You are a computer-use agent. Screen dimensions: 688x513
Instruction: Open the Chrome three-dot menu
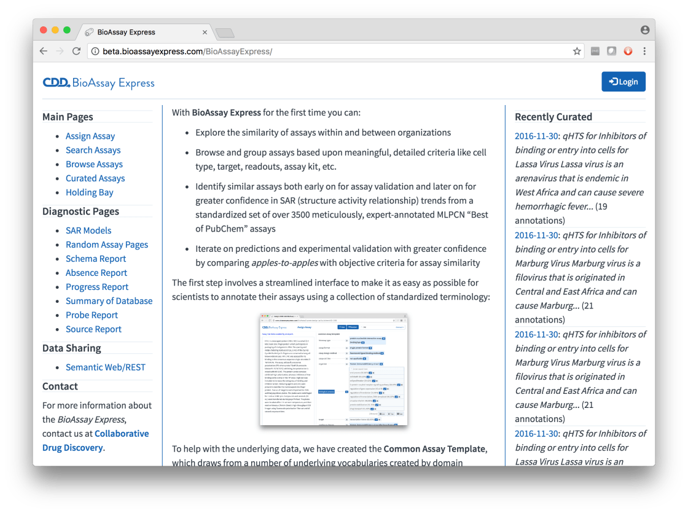644,51
